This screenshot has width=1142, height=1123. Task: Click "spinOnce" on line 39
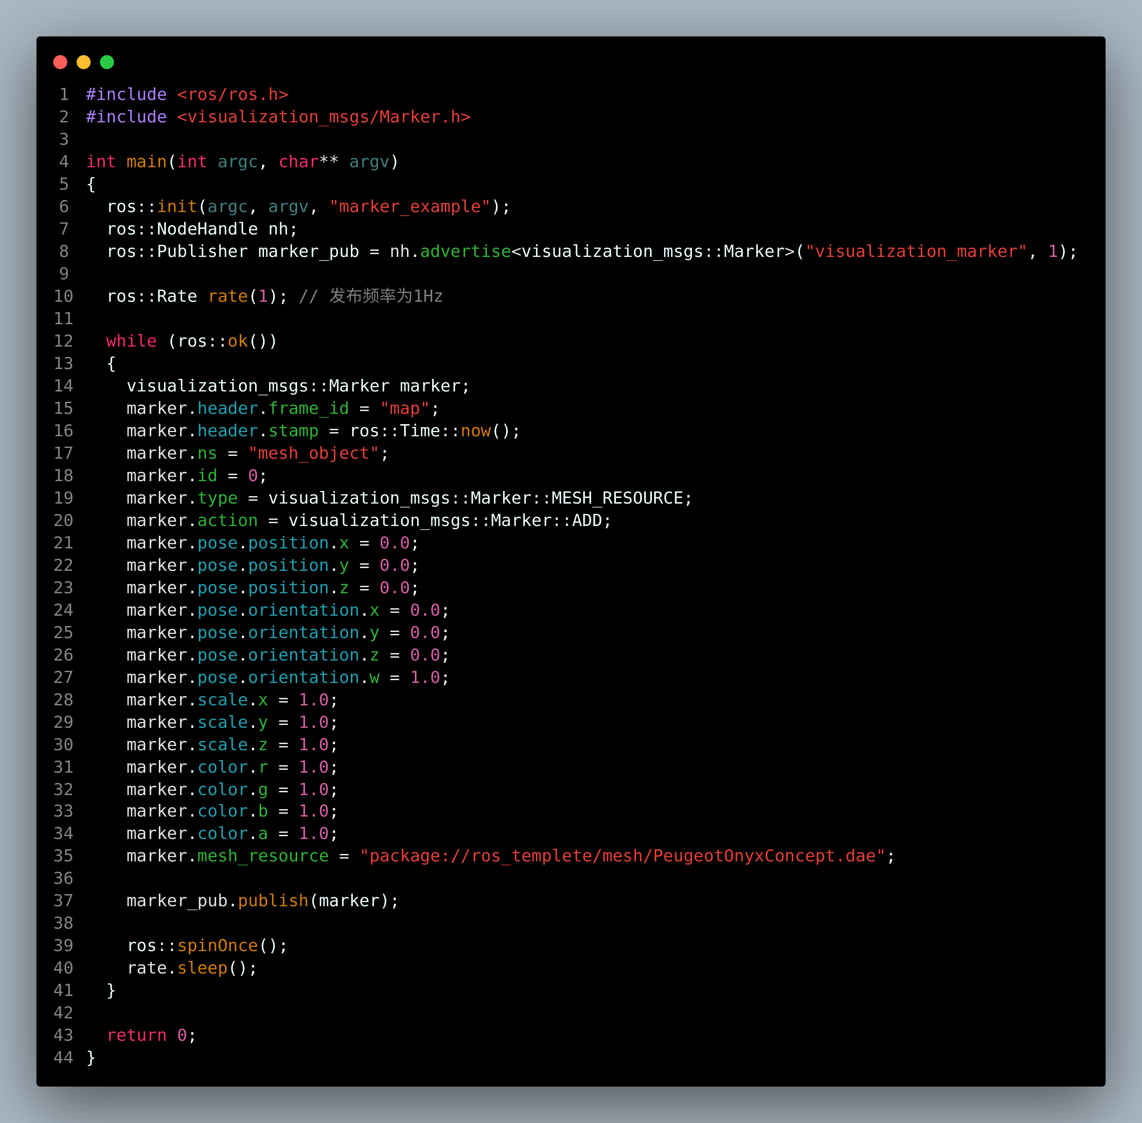coord(218,945)
